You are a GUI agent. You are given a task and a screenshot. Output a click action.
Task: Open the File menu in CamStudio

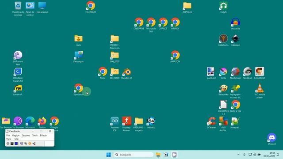[x=8, y=136]
